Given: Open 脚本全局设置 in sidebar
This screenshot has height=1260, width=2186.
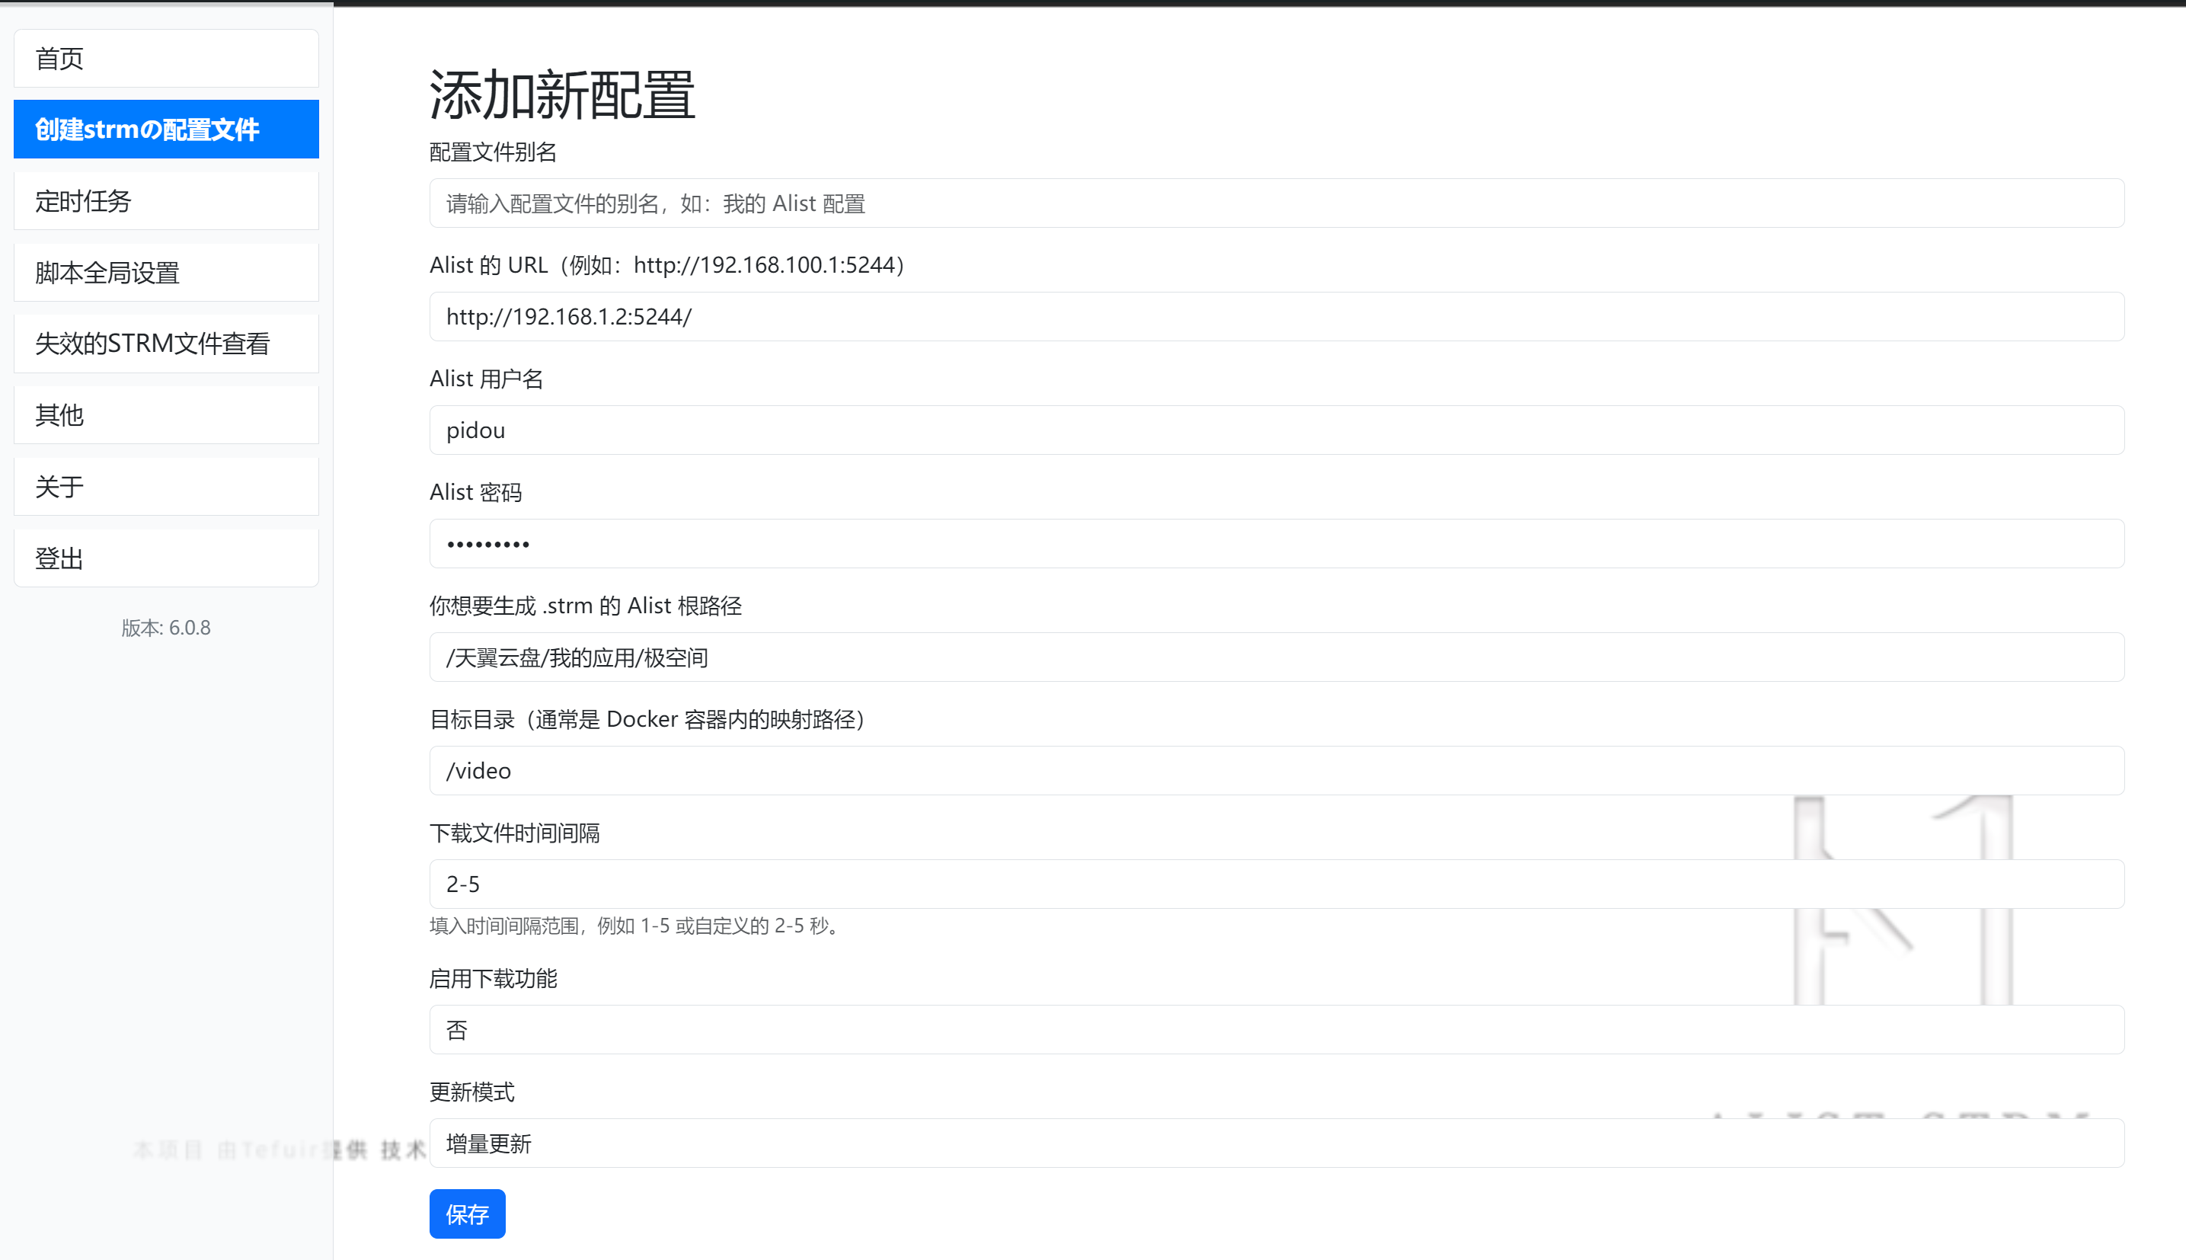Looking at the screenshot, I should click(166, 273).
